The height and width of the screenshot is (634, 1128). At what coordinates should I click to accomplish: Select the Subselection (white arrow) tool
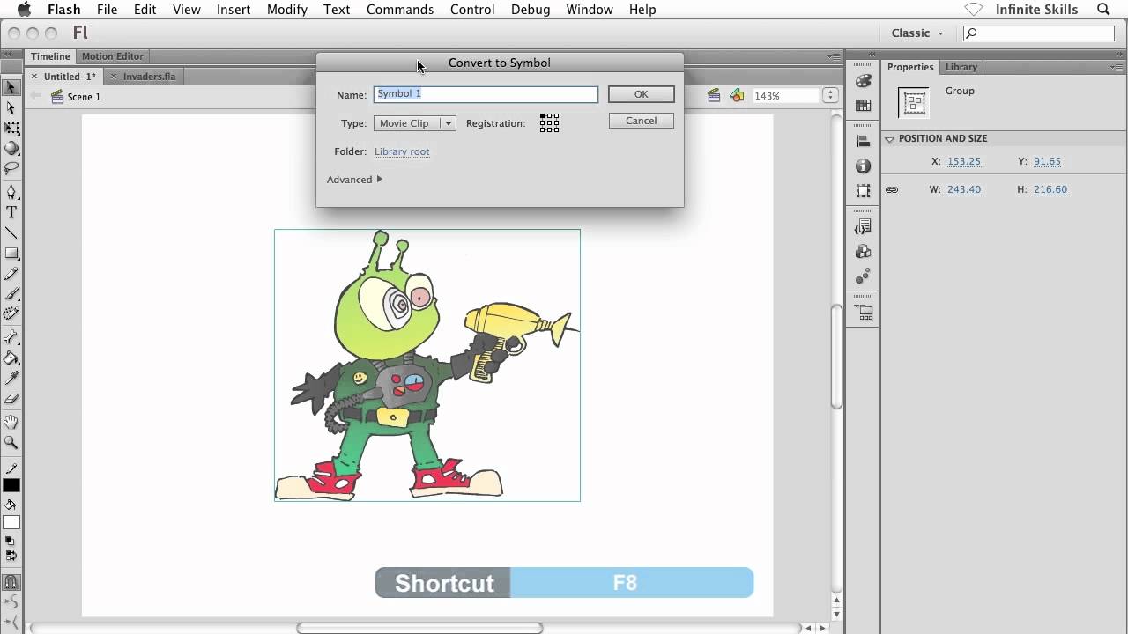[x=11, y=107]
